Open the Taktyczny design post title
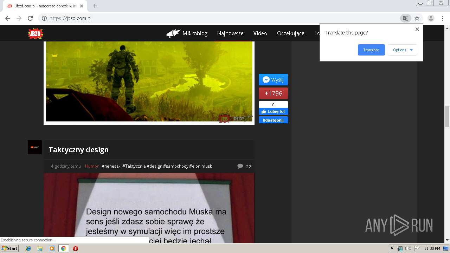The height and width of the screenshot is (253, 450). click(79, 150)
